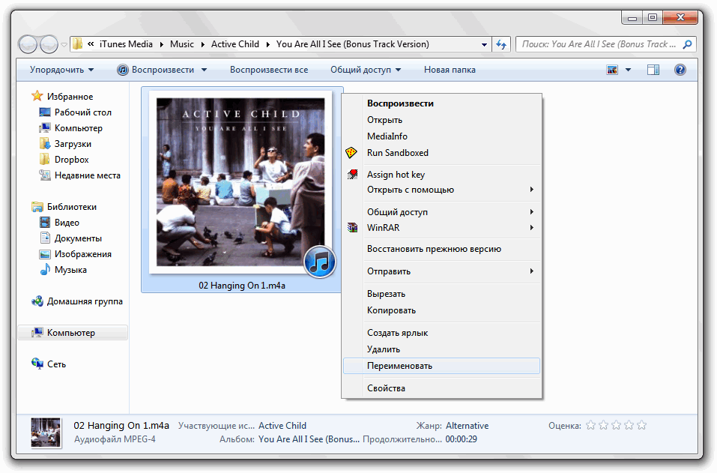
Task: Click the album art thumbnail of Hanging On
Action: pyautogui.click(x=240, y=181)
